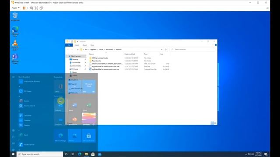
Task: Open Microsoft Store from the taskbar
Action: [x=93, y=154]
